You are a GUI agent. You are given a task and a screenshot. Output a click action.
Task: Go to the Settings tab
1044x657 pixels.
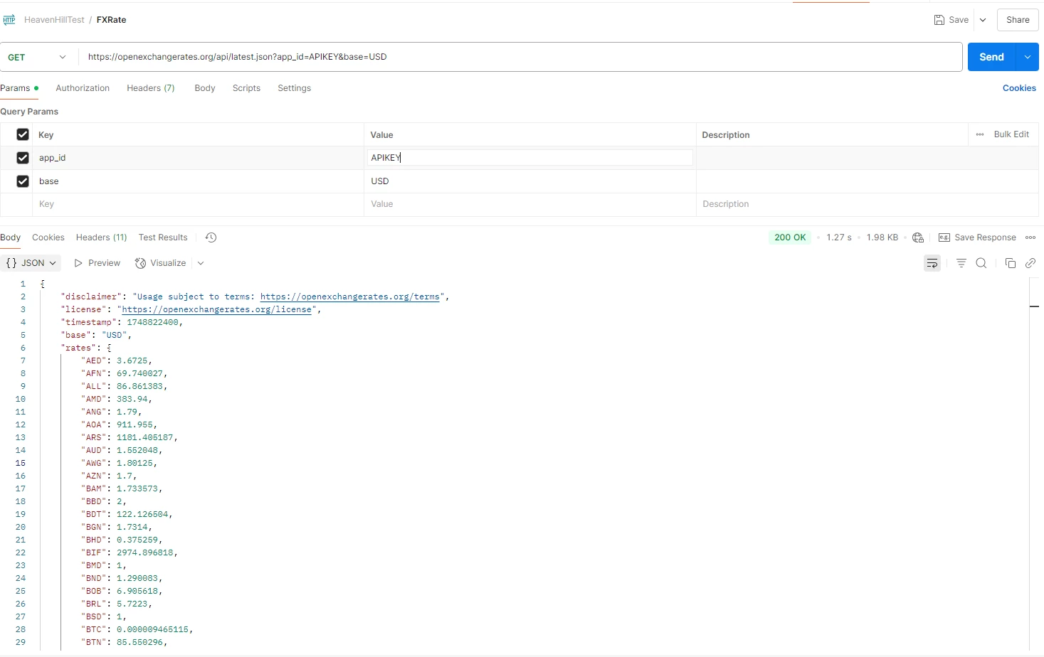[x=294, y=88]
